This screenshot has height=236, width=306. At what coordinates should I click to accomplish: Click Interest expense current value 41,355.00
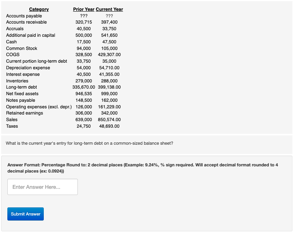109,74
